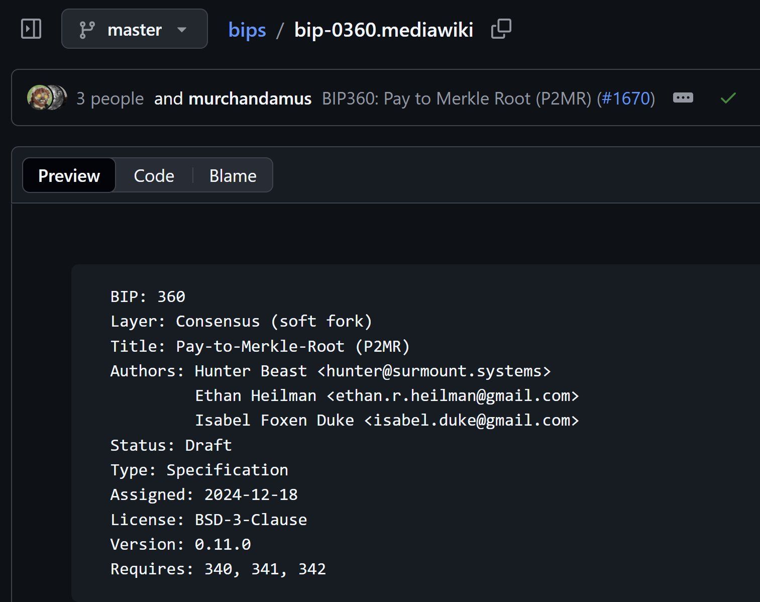The height and width of the screenshot is (602, 760).
Task: Click 'Layer: Consensus (soft fork)' text
Action: pos(242,321)
